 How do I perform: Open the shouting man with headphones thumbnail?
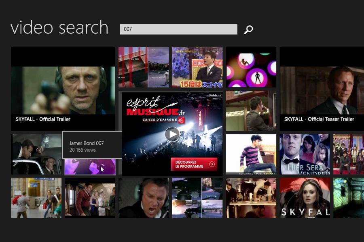point(144,198)
